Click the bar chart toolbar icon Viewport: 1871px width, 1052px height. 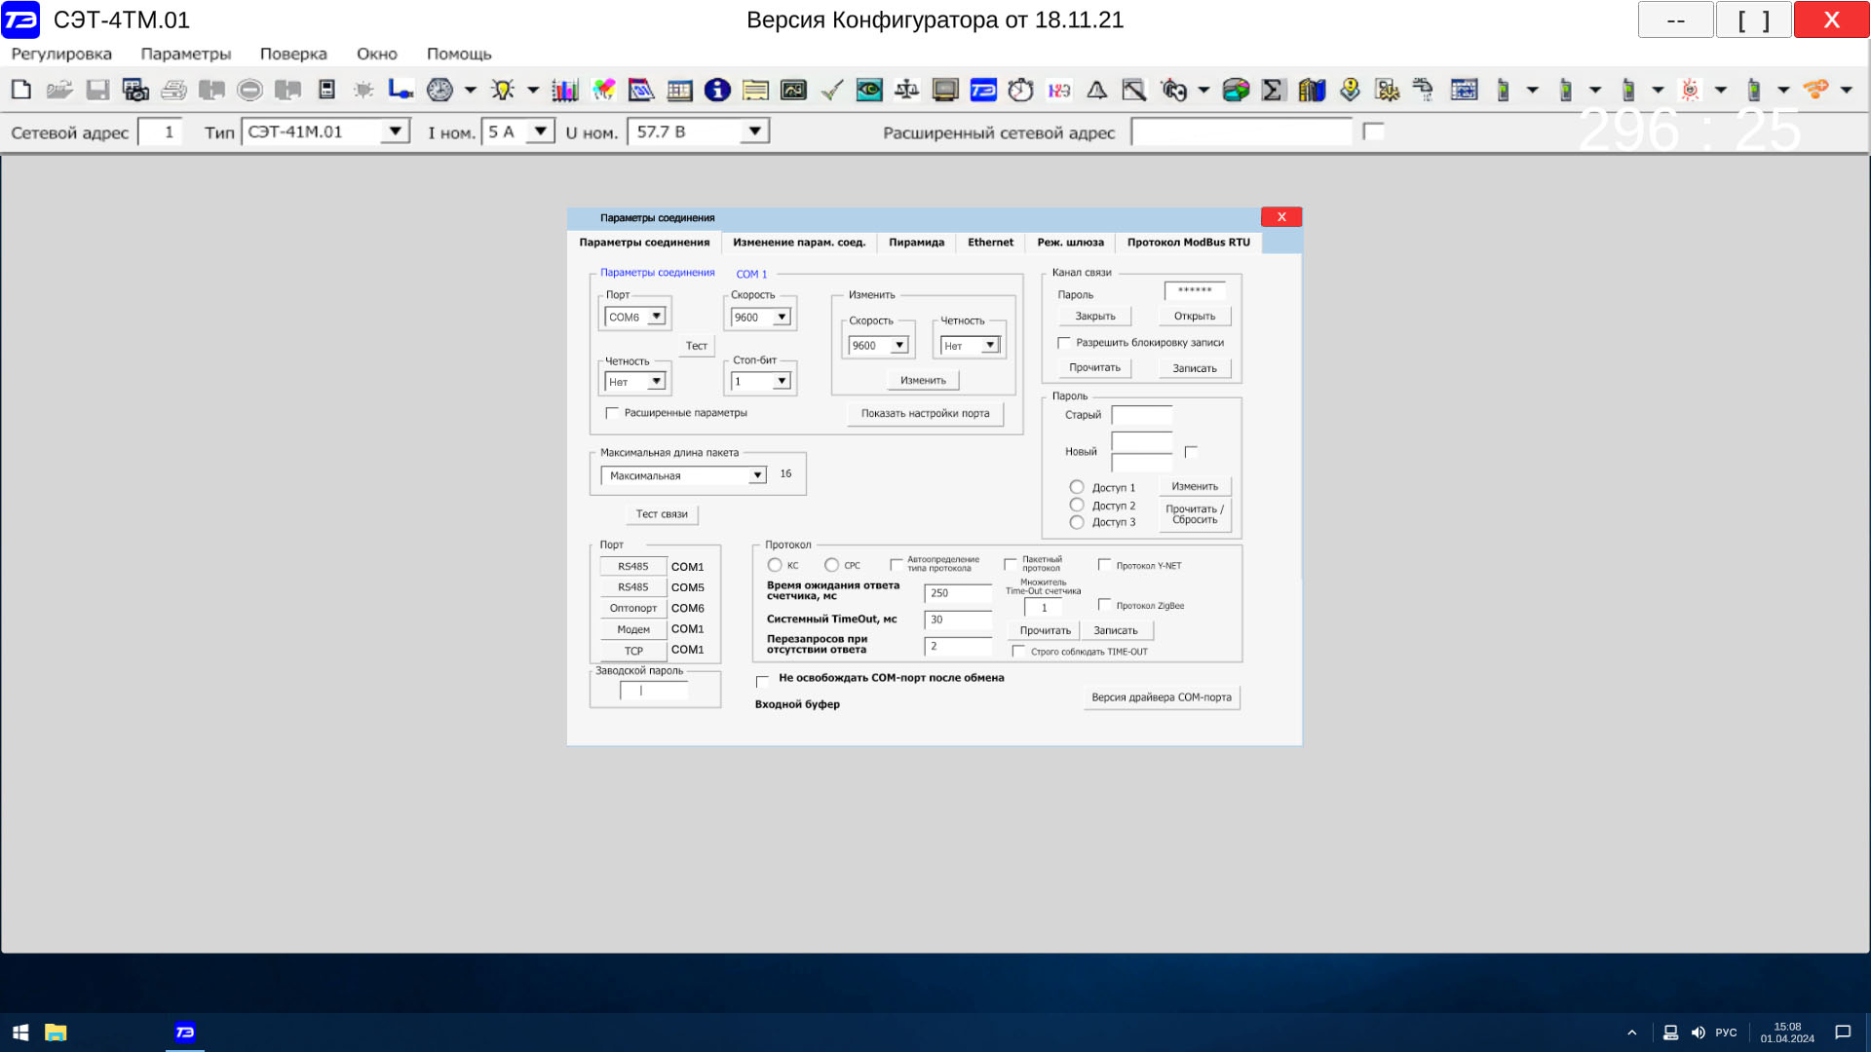click(564, 90)
